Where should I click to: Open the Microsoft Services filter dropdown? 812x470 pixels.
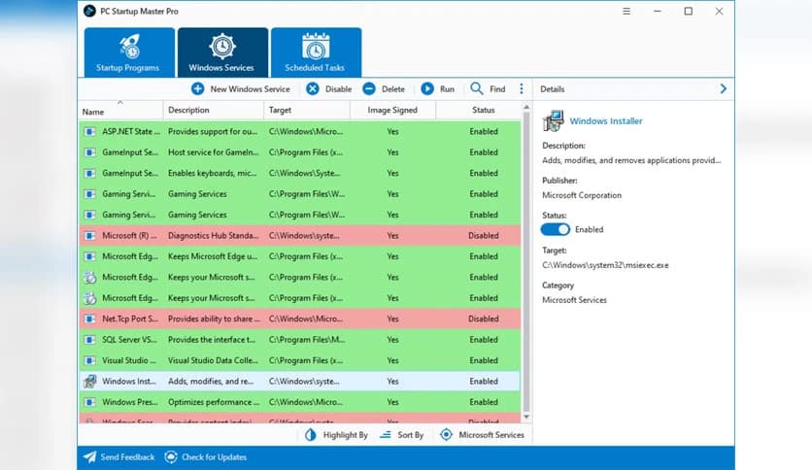coord(483,435)
